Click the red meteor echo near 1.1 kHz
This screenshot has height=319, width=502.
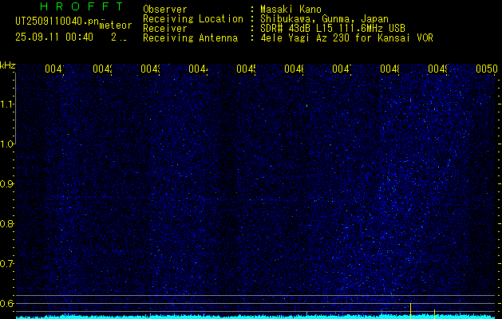tap(410, 100)
